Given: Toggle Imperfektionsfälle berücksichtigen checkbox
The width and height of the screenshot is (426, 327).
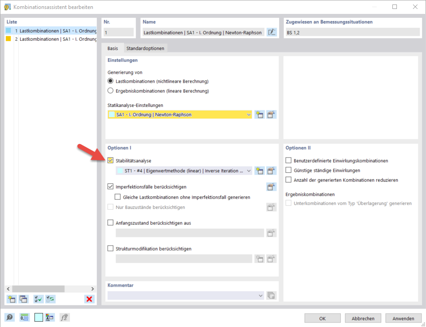Looking at the screenshot, I should pos(110,187).
